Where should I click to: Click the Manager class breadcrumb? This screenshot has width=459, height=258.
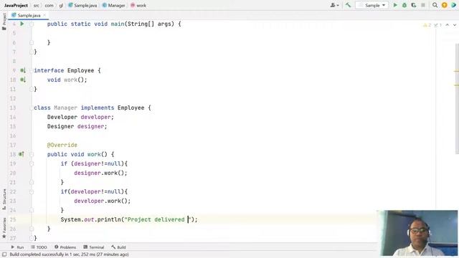113,5
